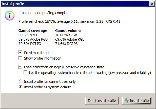Click the 70.8% DCI P3 coverage value
Image resolution: width=156 pixels, height=109 pixels.
tap(30, 44)
